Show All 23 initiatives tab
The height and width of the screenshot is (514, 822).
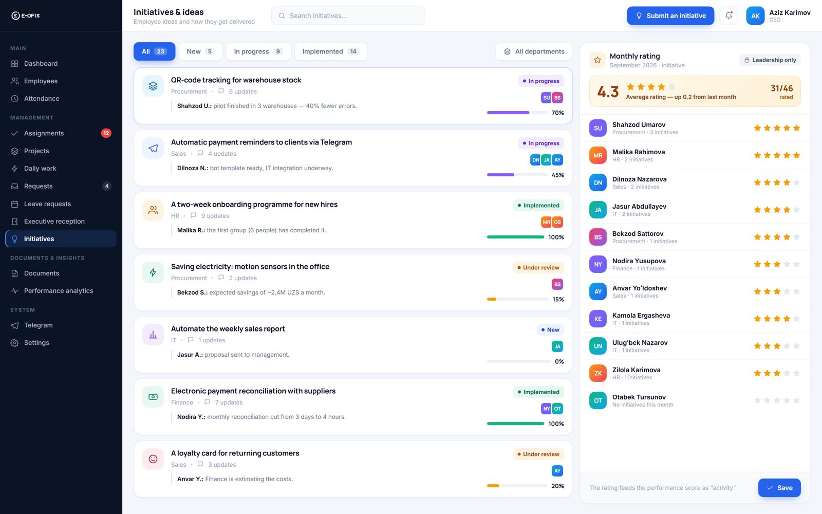point(154,51)
